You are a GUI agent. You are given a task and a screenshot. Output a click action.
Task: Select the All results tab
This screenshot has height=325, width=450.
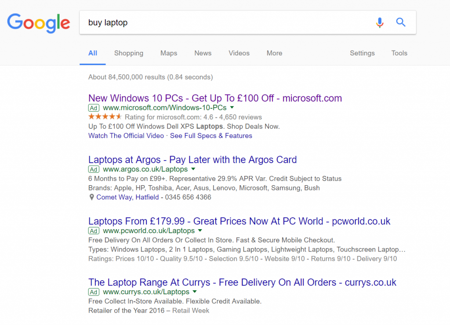(93, 53)
